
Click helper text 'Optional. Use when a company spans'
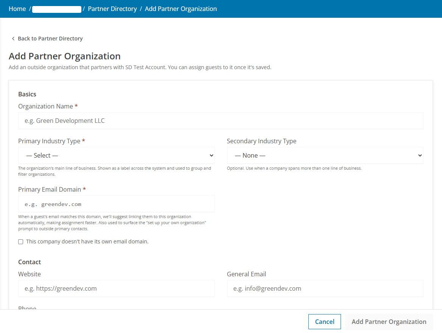click(x=294, y=168)
